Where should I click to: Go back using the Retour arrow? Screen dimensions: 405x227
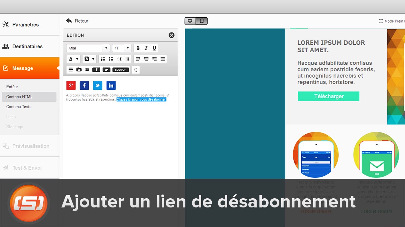(77, 21)
